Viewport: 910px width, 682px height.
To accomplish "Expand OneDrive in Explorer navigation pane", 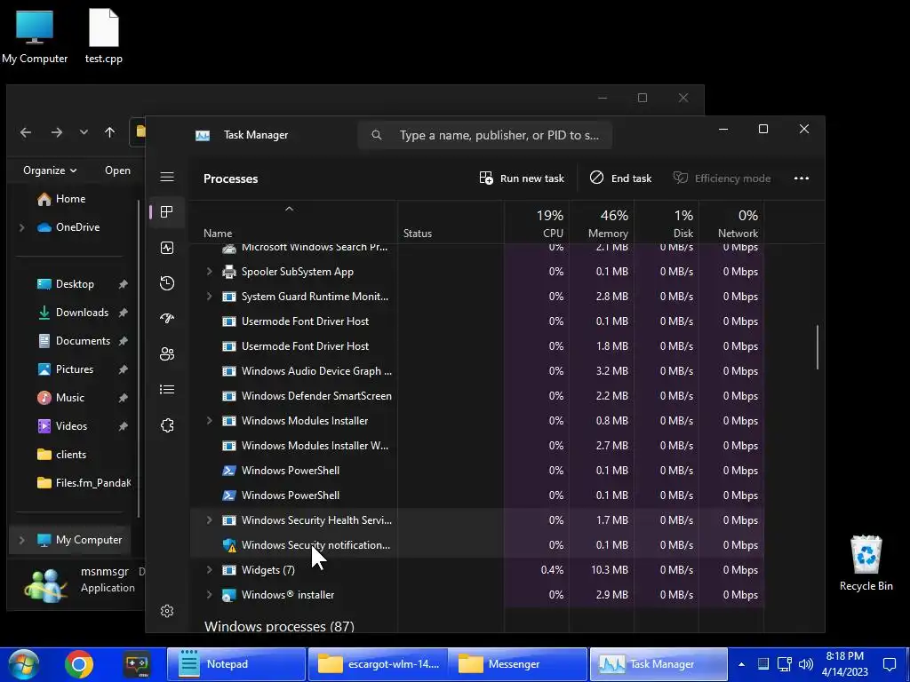I will (x=22, y=227).
